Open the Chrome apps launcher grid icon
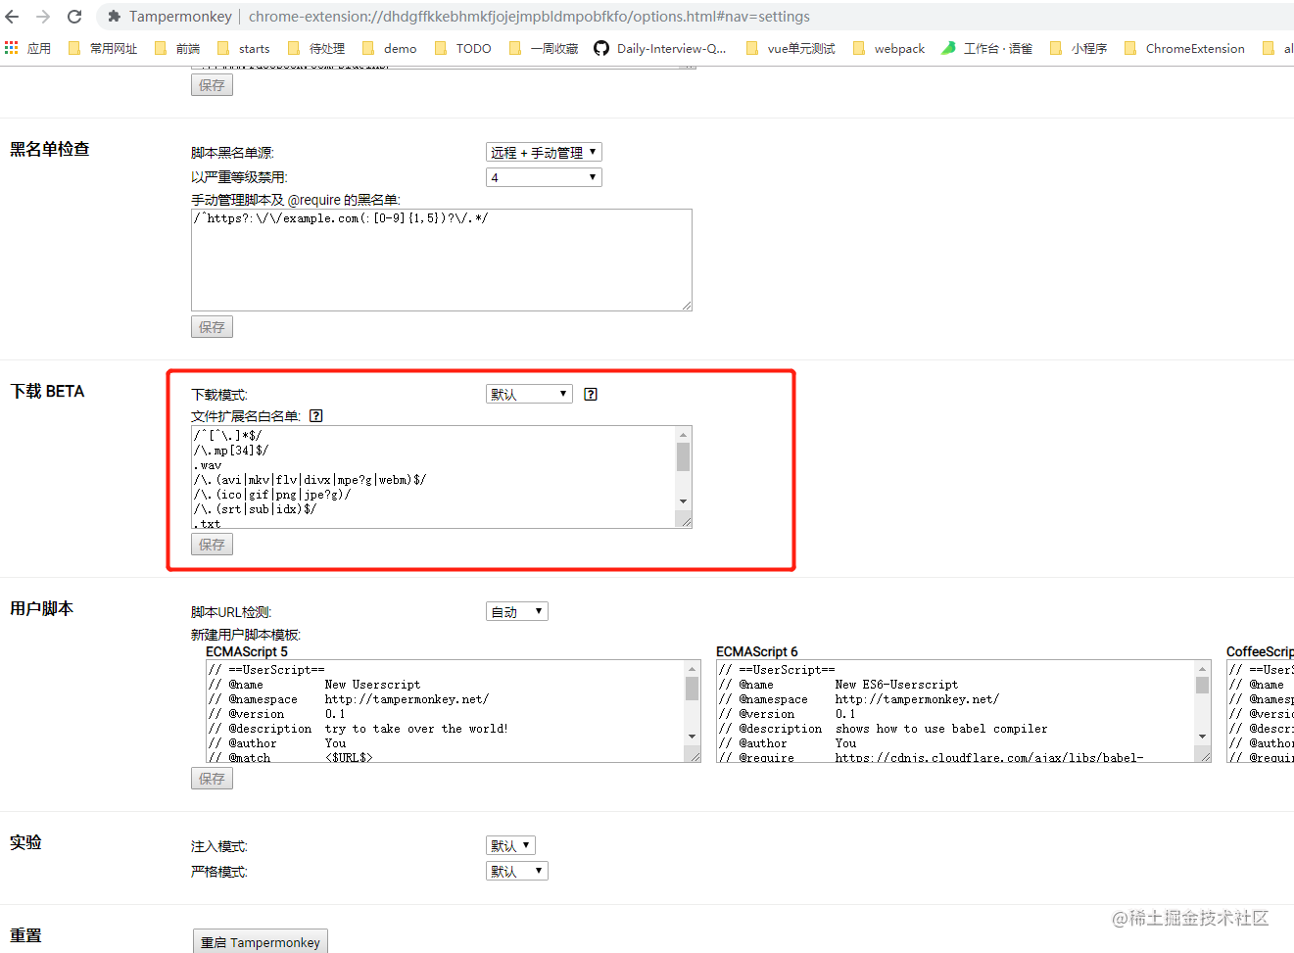Image resolution: width=1294 pixels, height=953 pixels. [12, 47]
